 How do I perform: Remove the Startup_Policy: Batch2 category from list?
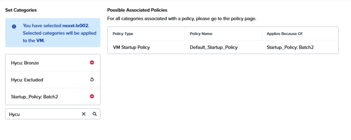[x=92, y=97]
